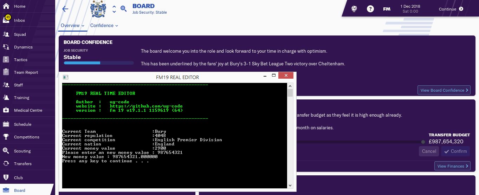Open the Medical Centre
This screenshot has height=195, width=479.
pyautogui.click(x=28, y=110)
